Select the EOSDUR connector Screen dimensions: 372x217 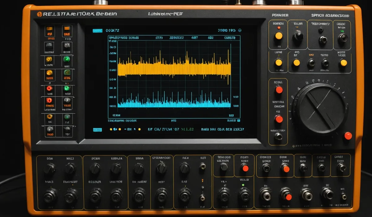95,196
